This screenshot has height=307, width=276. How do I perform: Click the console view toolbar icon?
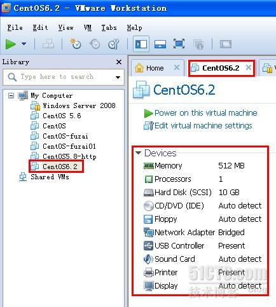pos(225,44)
